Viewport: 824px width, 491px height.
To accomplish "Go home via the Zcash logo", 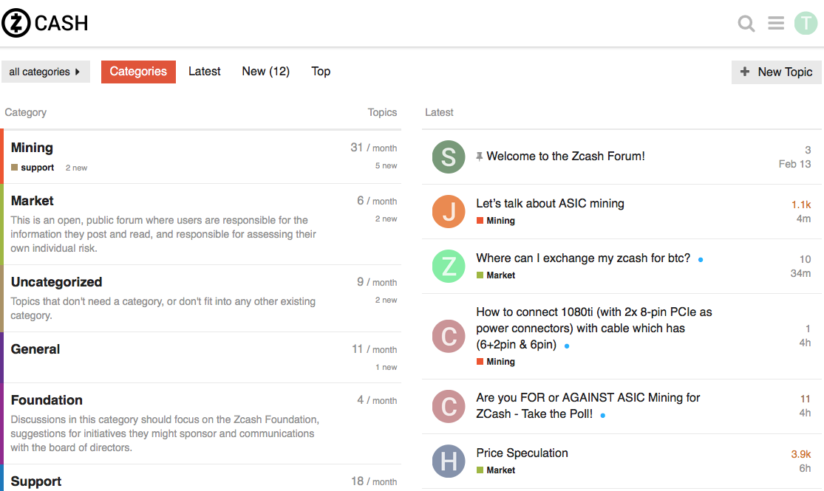I will [x=44, y=23].
